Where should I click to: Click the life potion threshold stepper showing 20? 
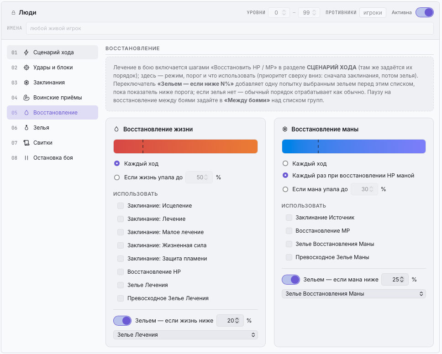coord(230,321)
